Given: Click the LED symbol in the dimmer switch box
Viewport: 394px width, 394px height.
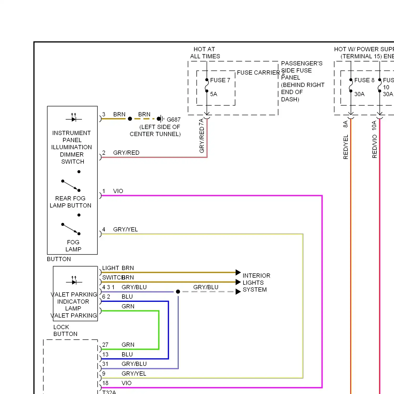Looking at the screenshot, I should [x=74, y=117].
